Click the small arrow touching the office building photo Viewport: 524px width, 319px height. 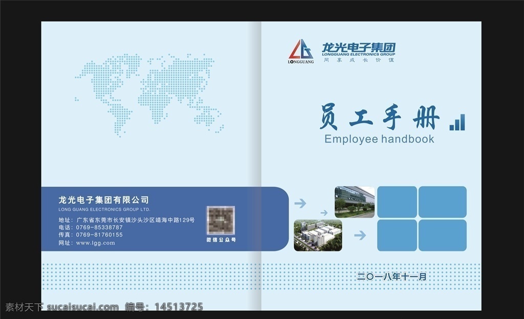tap(324, 213)
